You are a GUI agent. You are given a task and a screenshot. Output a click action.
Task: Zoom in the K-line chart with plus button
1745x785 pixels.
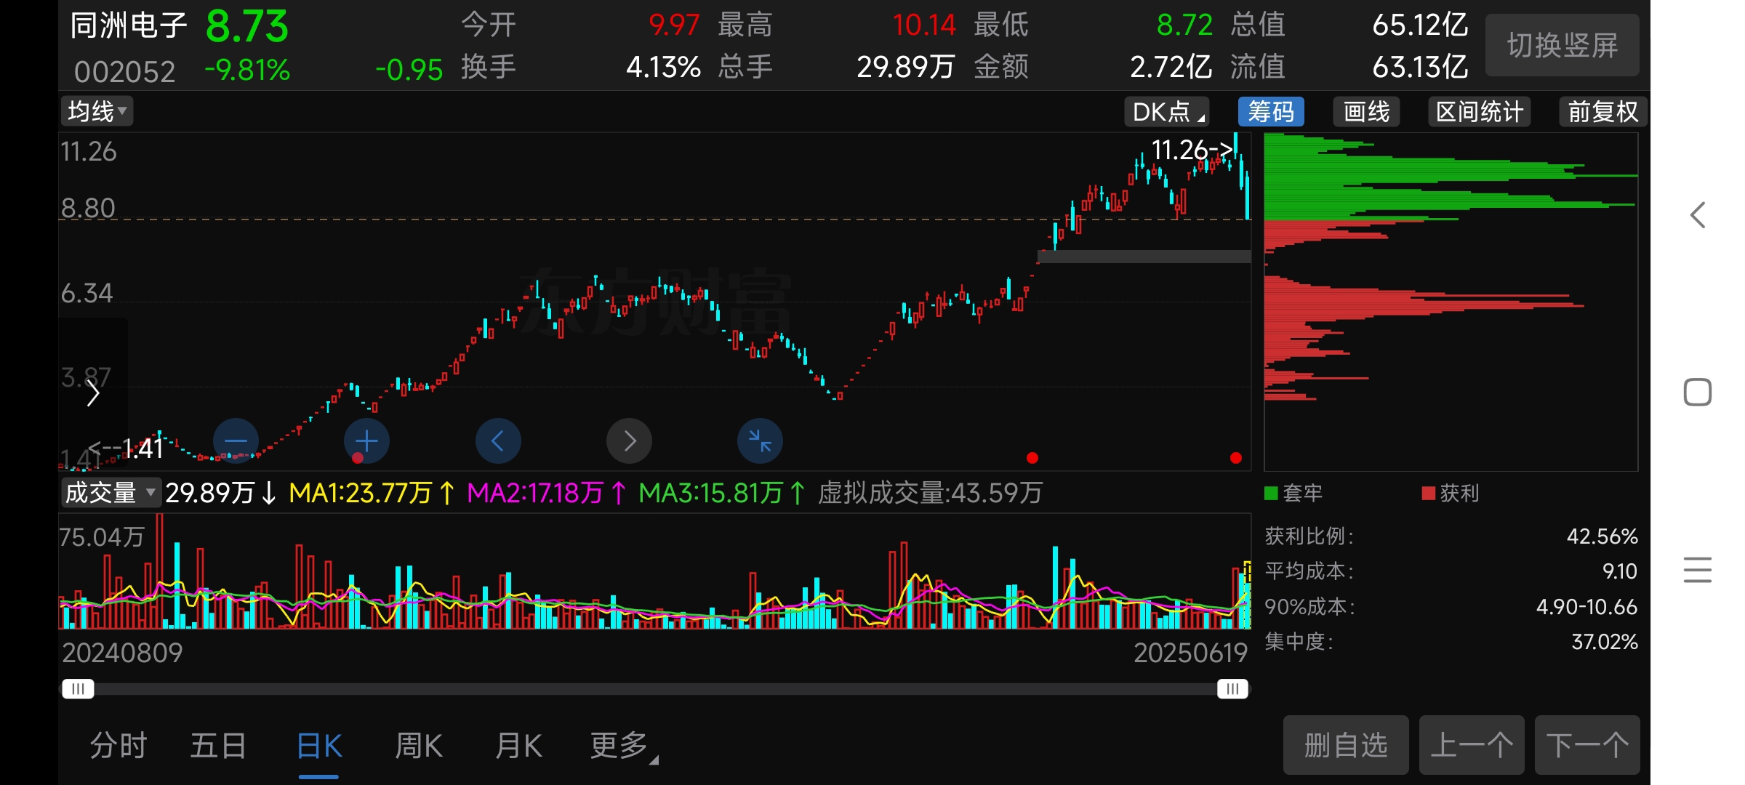pos(366,440)
